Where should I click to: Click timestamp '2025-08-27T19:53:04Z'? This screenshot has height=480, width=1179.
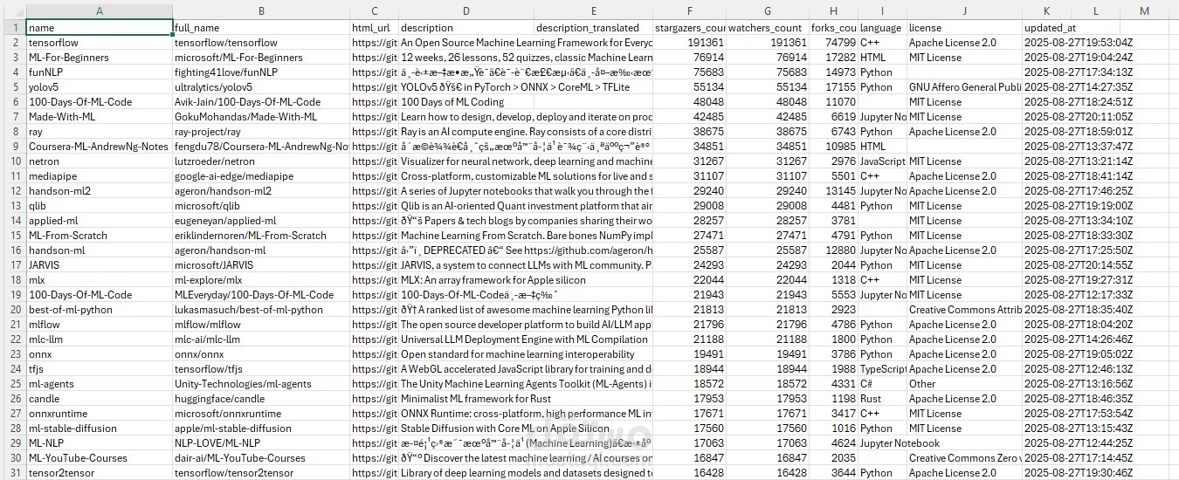coord(1078,43)
